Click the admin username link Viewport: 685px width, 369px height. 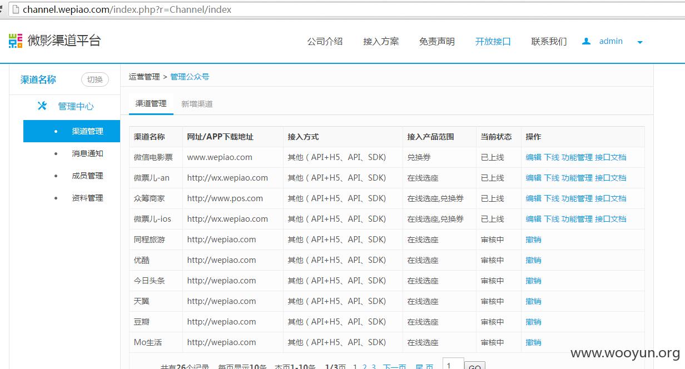click(611, 41)
